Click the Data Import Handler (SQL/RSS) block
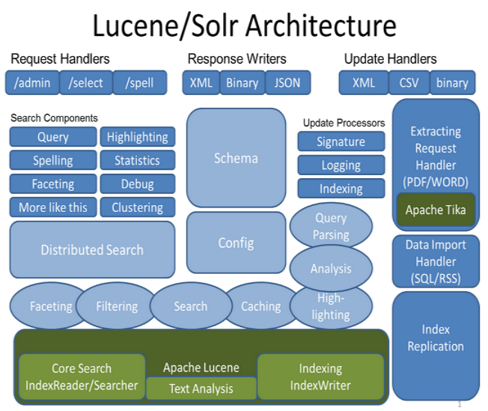The height and width of the screenshot is (411, 488). pos(436,261)
